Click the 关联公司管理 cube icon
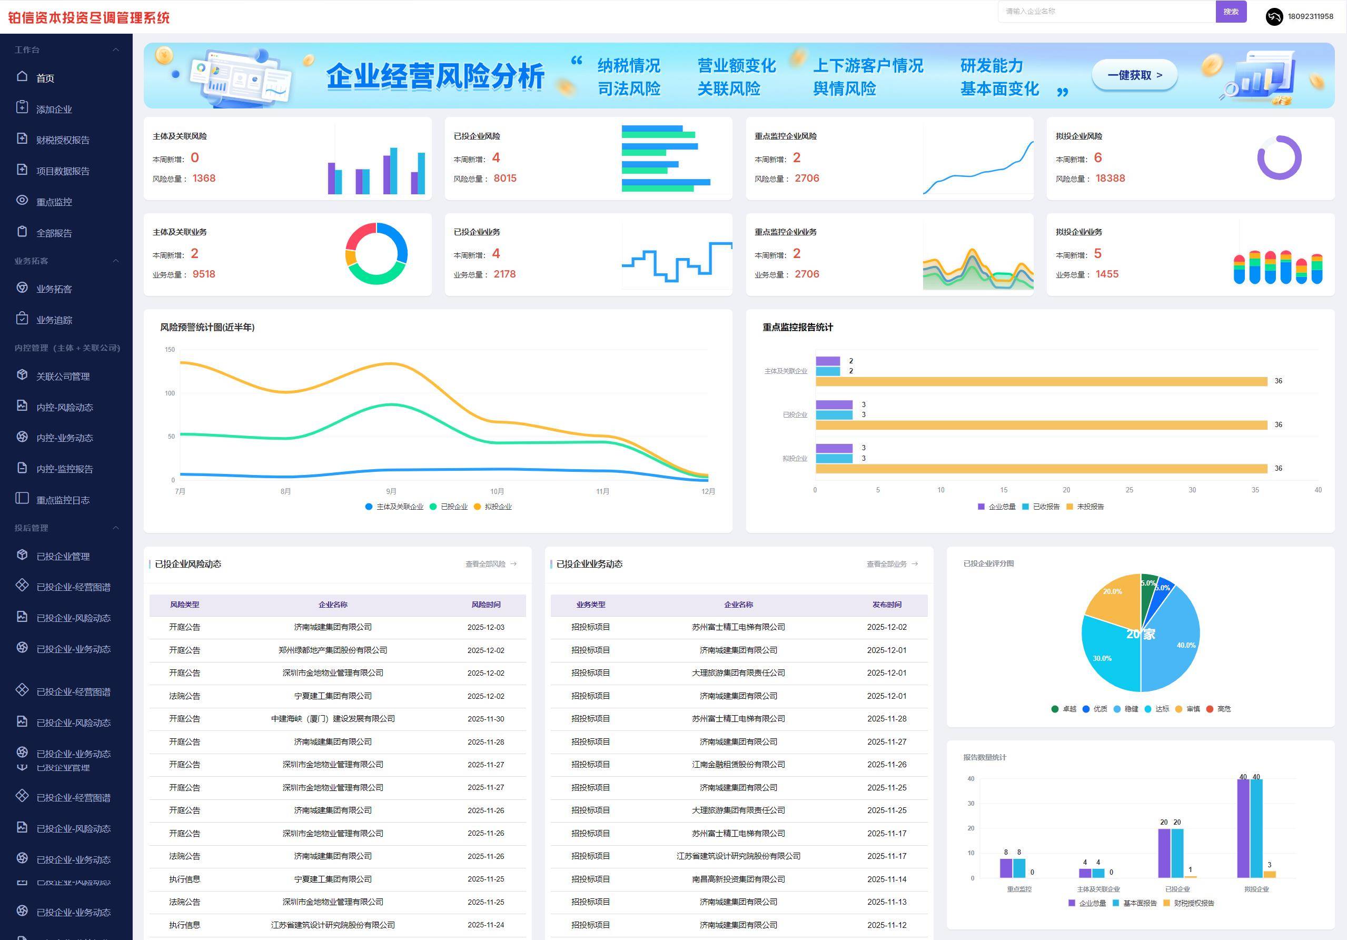Image resolution: width=1347 pixels, height=940 pixels. pos(22,374)
